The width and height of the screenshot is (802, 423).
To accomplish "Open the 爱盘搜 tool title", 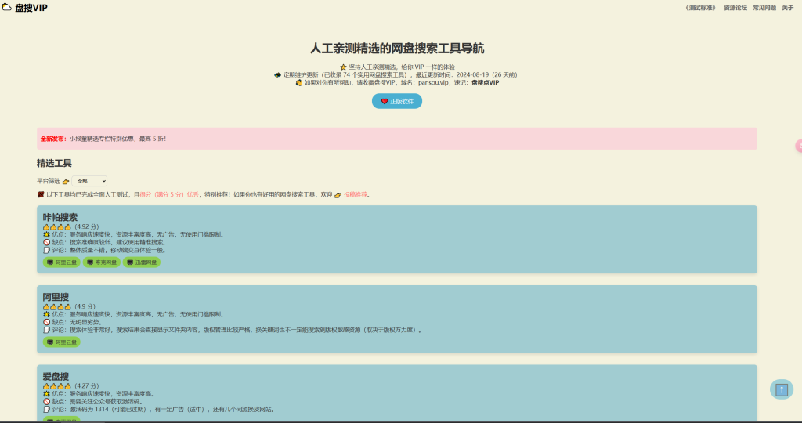I will click(x=56, y=377).
